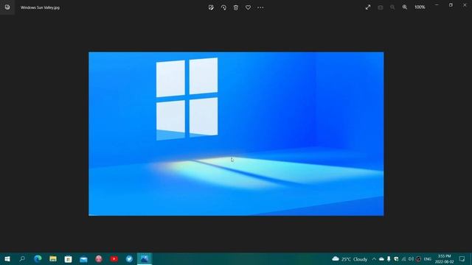Open the pink round app on taskbar
The height and width of the screenshot is (265, 472).
[x=99, y=258]
